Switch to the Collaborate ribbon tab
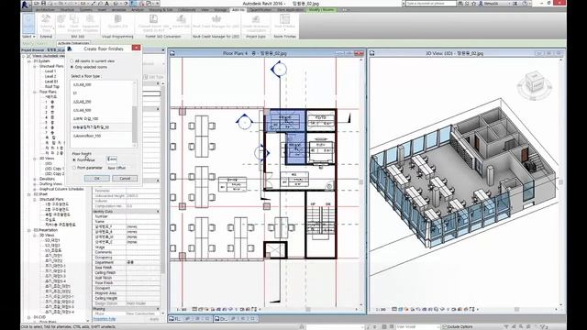Viewport: 587px width, 330px height. click(x=187, y=10)
